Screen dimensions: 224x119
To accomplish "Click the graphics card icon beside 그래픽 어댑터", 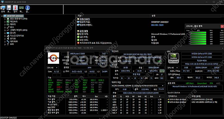I will (x=8, y=30).
